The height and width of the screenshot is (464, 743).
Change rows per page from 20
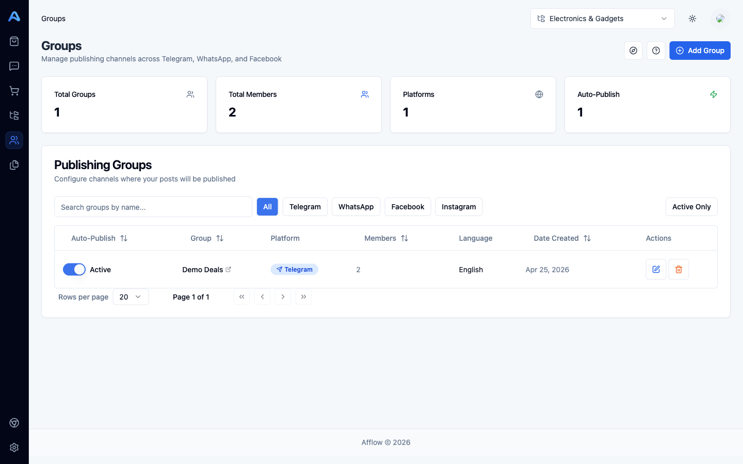(x=131, y=296)
